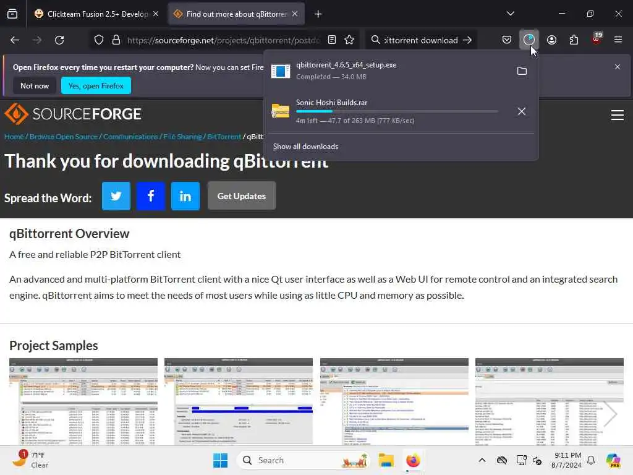Click the taskbar Search box
The height and width of the screenshot is (475, 633).
(x=303, y=460)
